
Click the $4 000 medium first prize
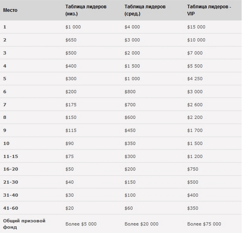click(132, 27)
